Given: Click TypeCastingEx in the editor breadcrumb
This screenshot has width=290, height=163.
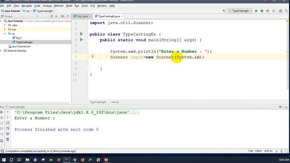Looking at the screenshot, I should [x=98, y=102].
